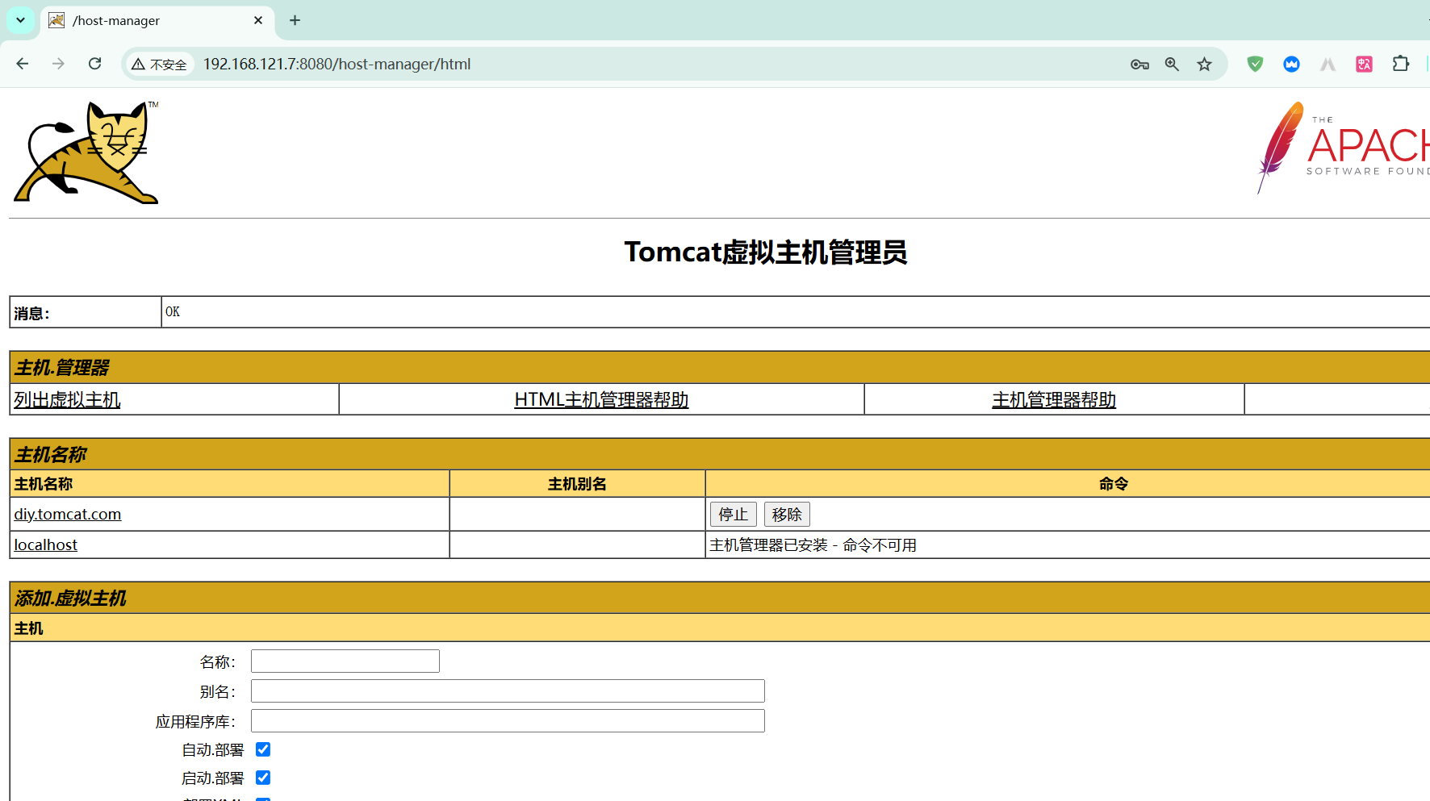1430x801 pixels.
Task: Click the Tomcat cat logo
Action: click(x=86, y=152)
